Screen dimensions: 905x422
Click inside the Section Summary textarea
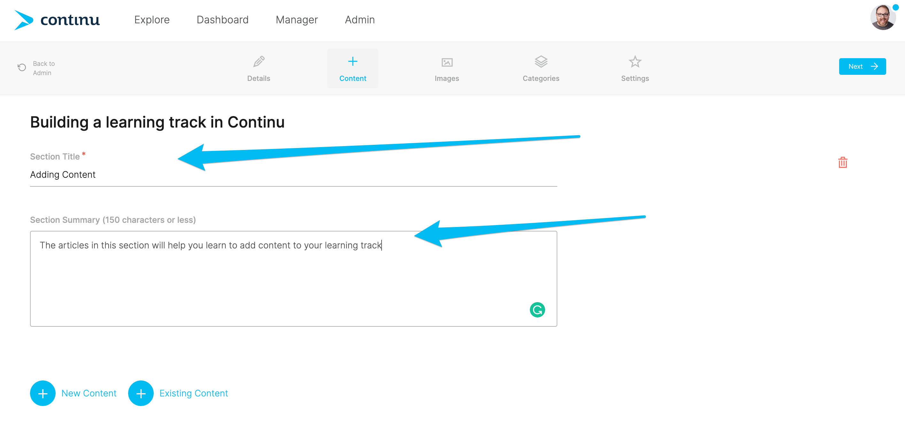tap(293, 279)
